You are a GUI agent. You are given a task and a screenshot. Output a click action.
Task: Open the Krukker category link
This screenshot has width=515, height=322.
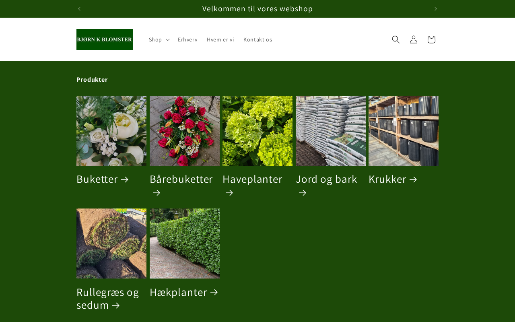pos(393,179)
